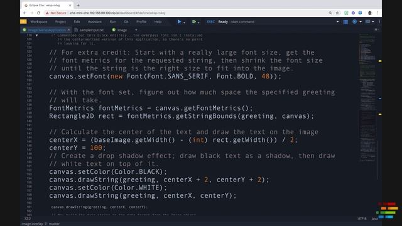Image resolution: width=402 pixels, height=226 pixels.
Task: Click the sampleinput.txt file icon
Action: 76,30
